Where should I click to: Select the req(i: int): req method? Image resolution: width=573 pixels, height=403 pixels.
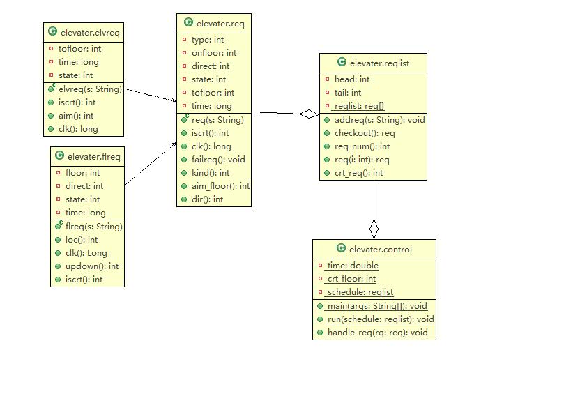(362, 160)
